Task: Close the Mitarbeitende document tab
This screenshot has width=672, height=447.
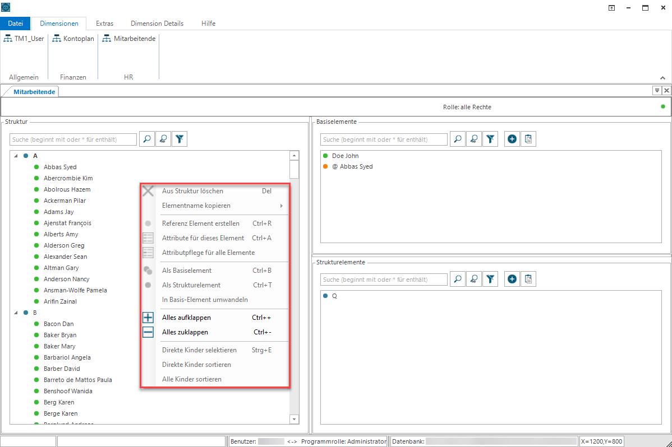Action: click(x=666, y=90)
